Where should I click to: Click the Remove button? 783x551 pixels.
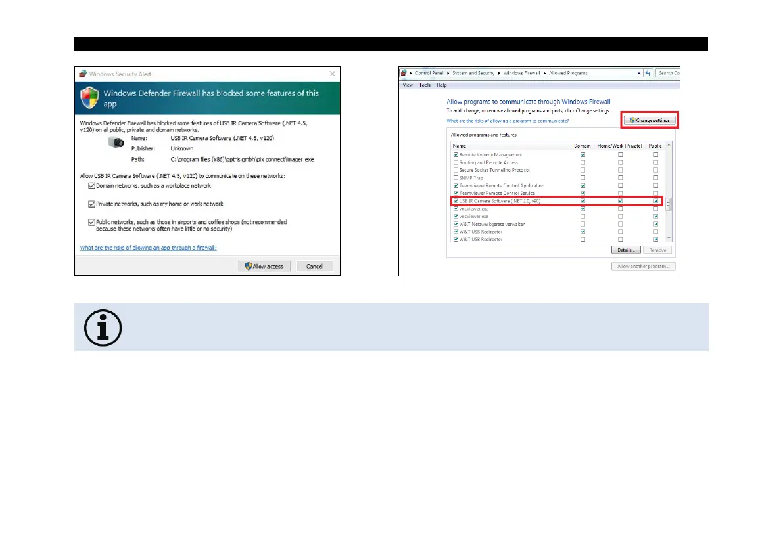click(657, 250)
